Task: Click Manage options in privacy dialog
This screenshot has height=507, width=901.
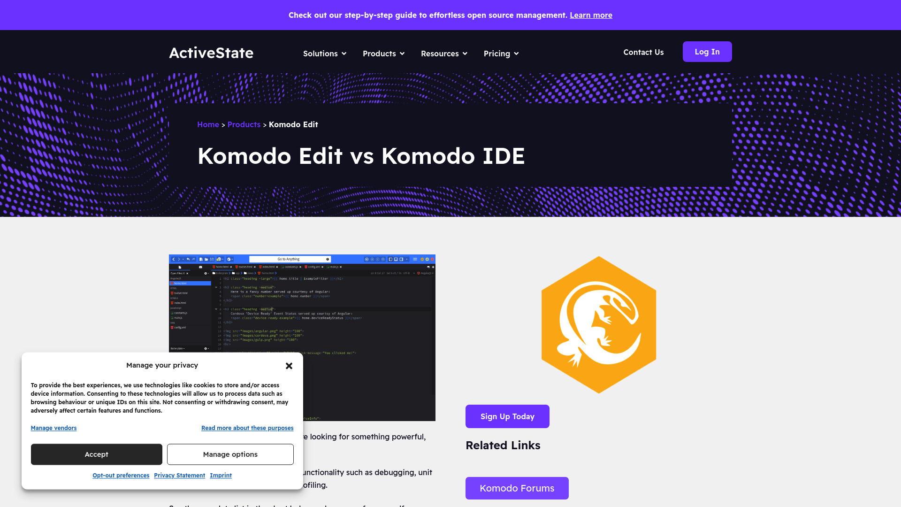Action: pyautogui.click(x=230, y=454)
